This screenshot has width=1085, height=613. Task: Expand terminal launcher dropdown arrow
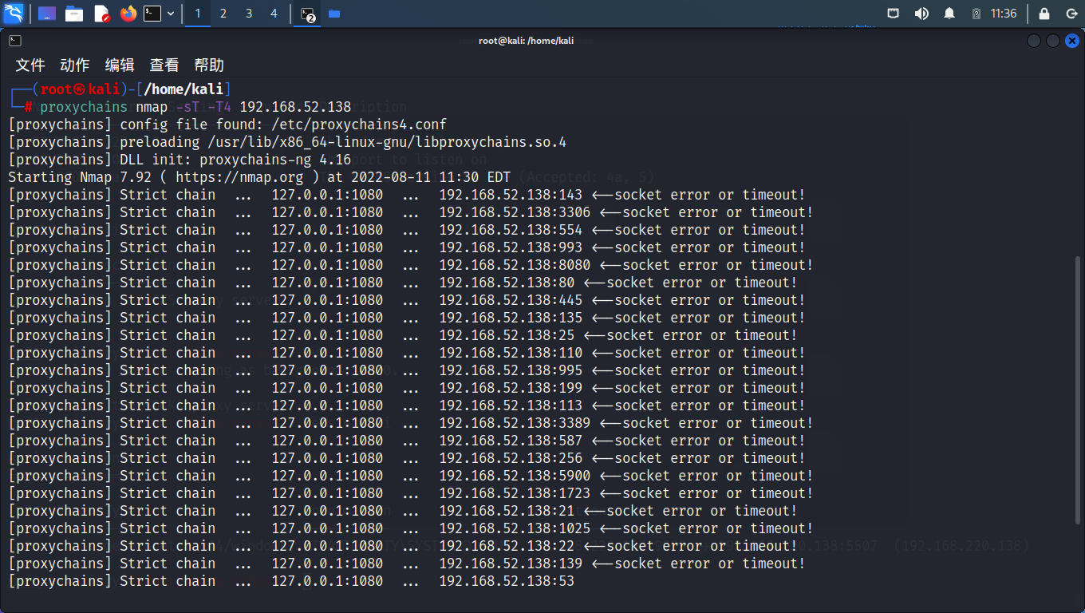(171, 14)
